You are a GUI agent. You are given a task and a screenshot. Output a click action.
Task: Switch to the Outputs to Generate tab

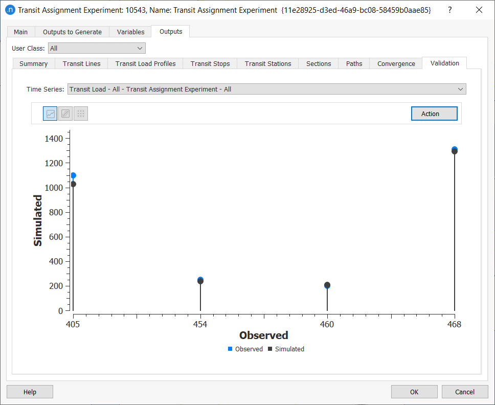72,31
